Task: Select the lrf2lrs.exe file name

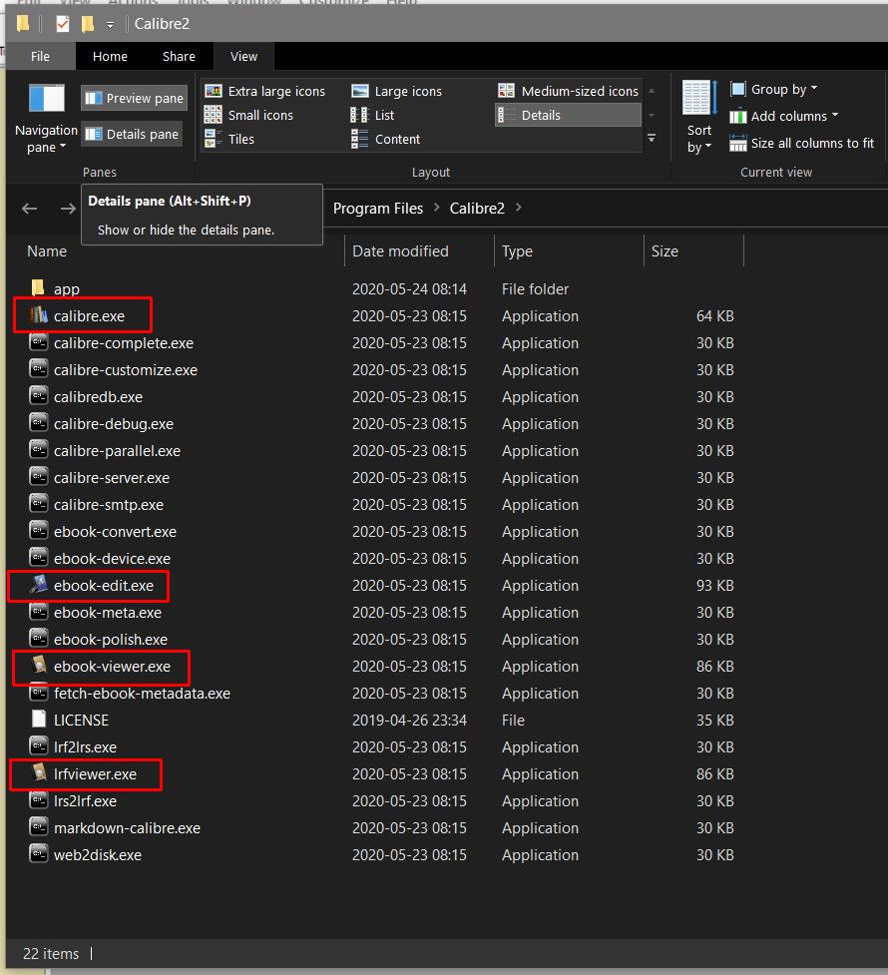Action: 85,746
